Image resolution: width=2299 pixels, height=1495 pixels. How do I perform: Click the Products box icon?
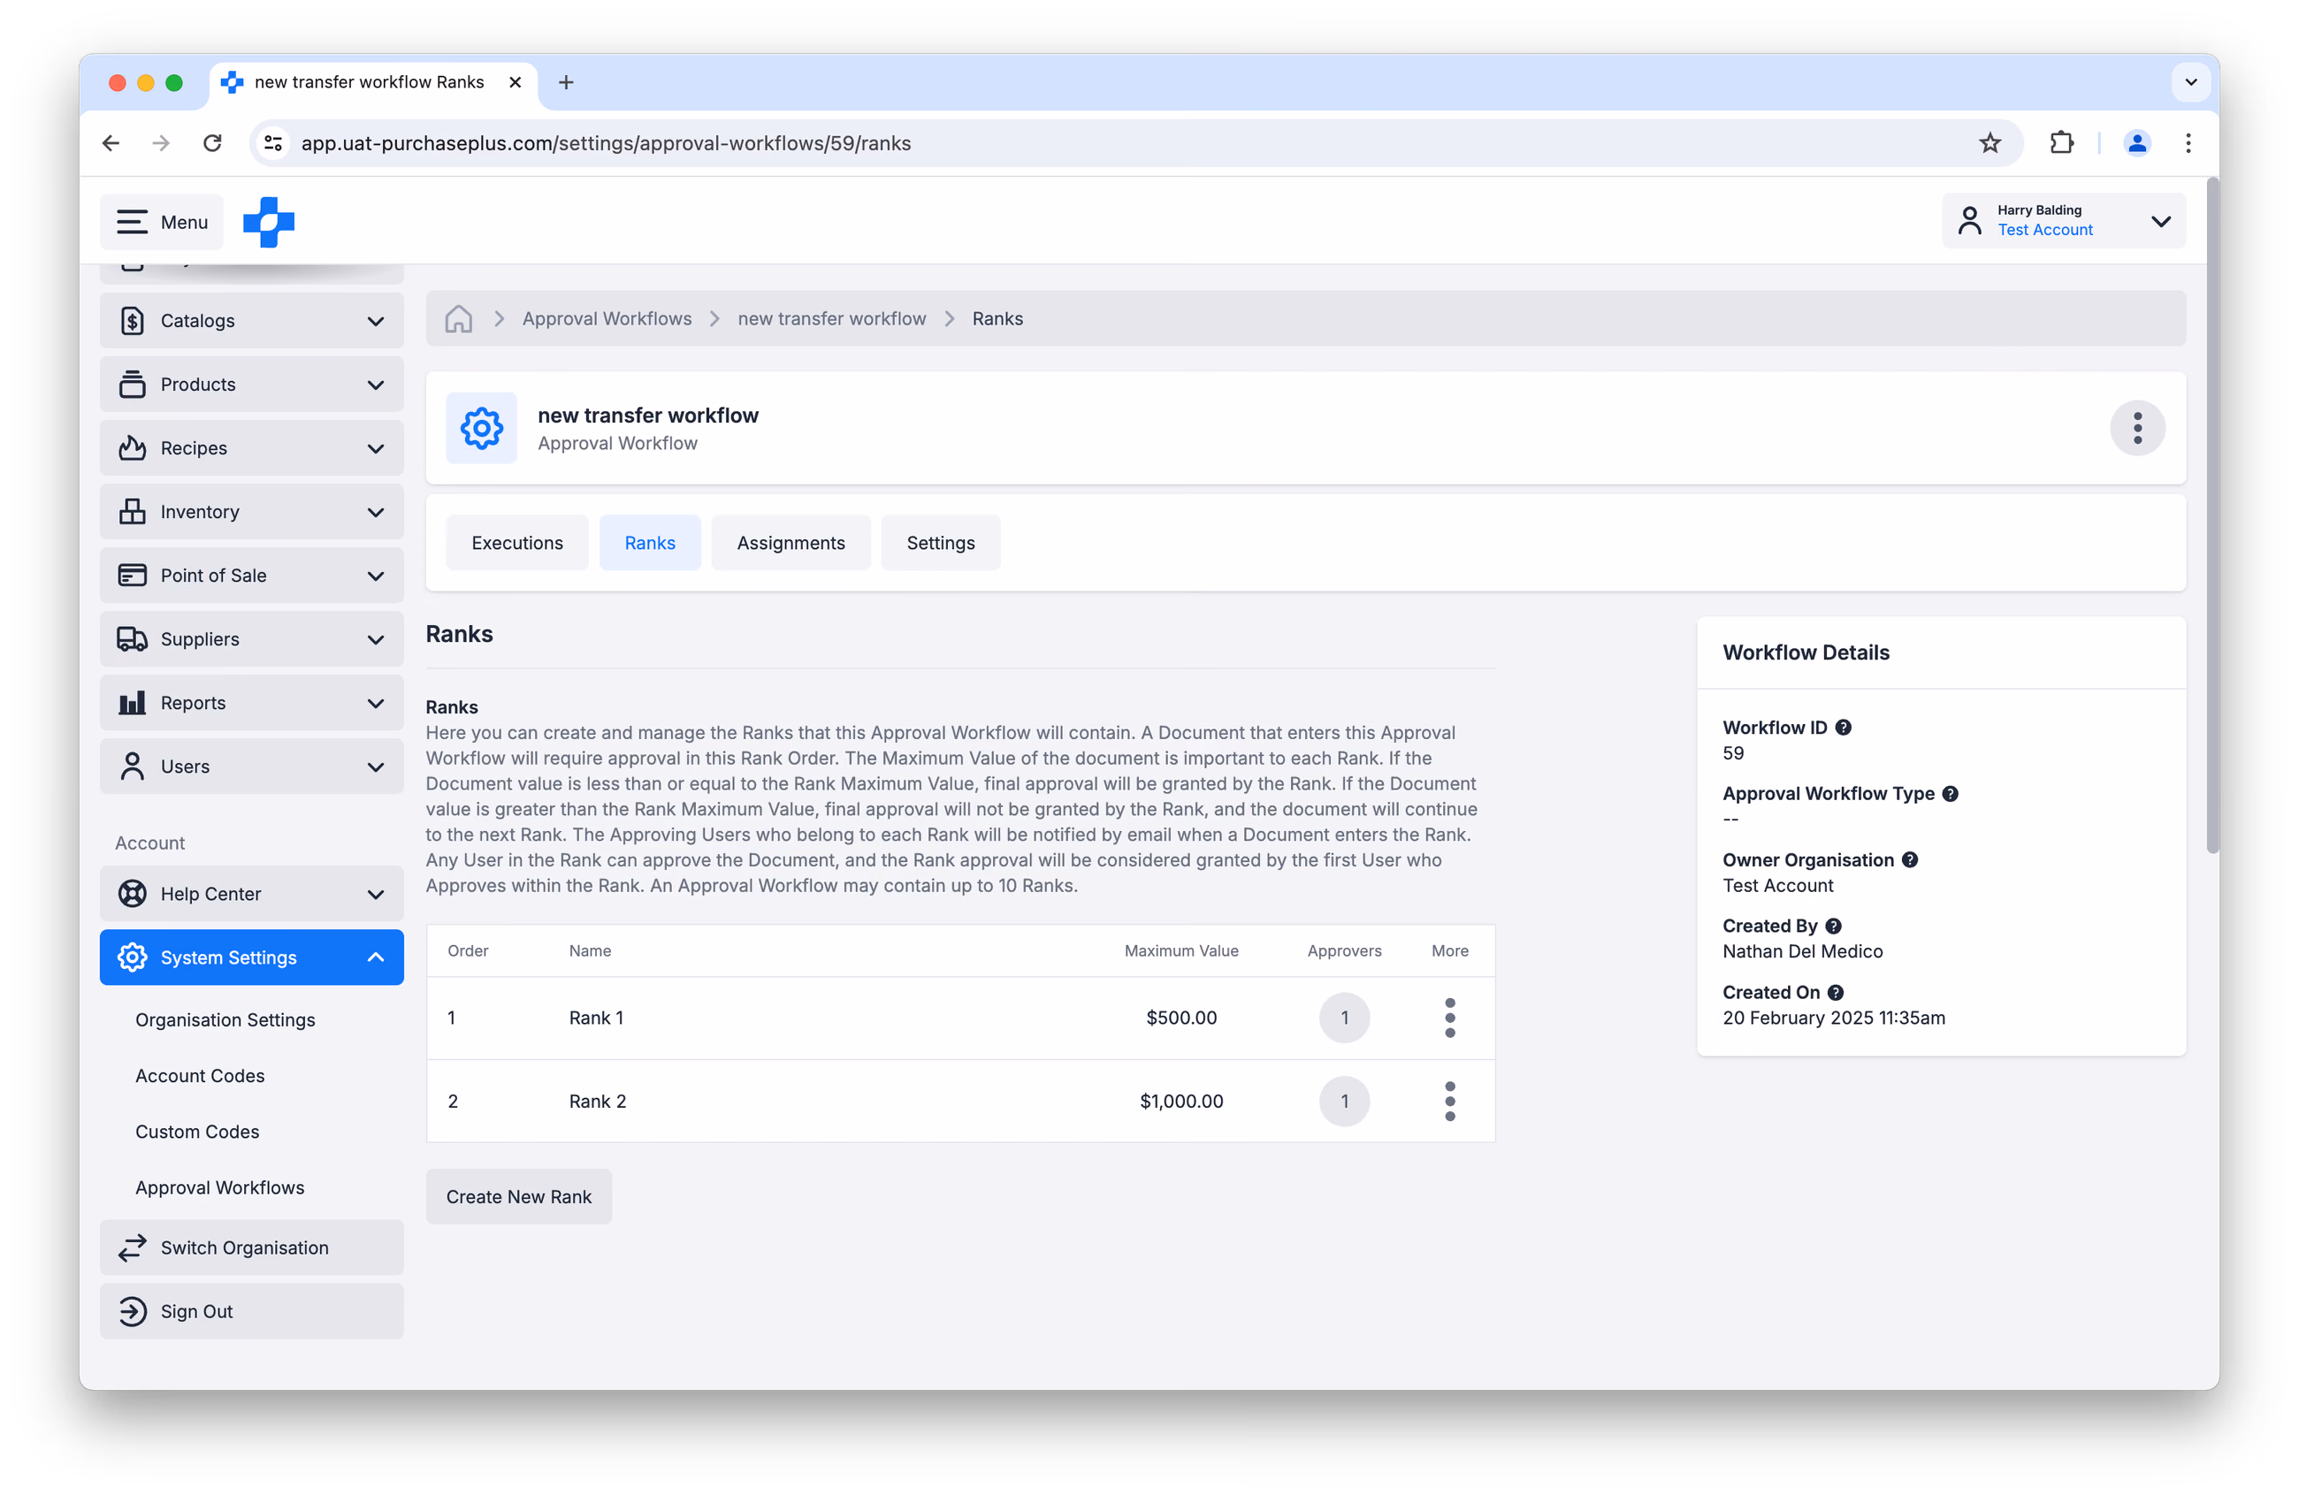133,385
